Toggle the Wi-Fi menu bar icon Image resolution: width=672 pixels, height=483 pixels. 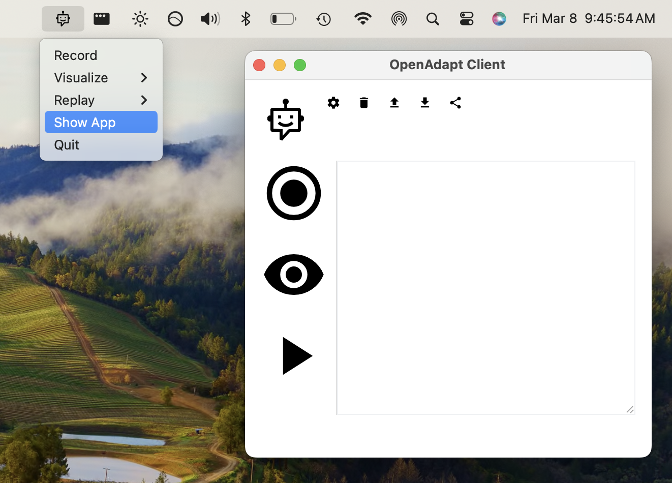tap(362, 19)
